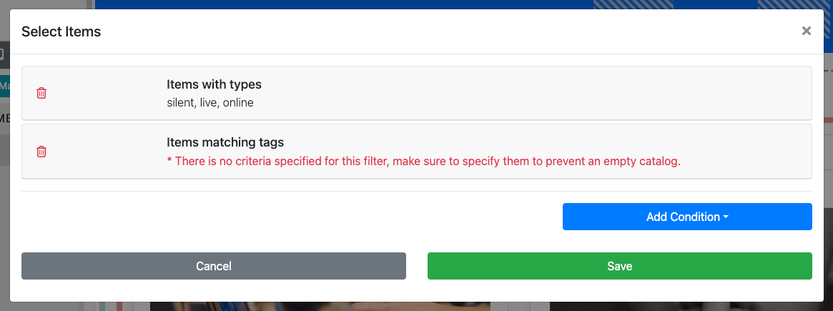This screenshot has width=833, height=311.
Task: Close the Select Items dialog
Action: 807,31
